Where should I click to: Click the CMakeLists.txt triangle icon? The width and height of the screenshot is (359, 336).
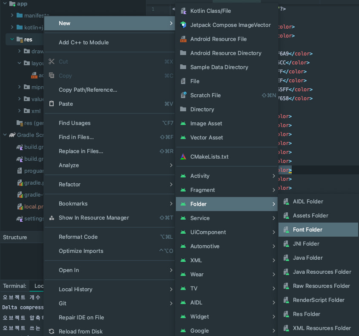tap(183, 156)
